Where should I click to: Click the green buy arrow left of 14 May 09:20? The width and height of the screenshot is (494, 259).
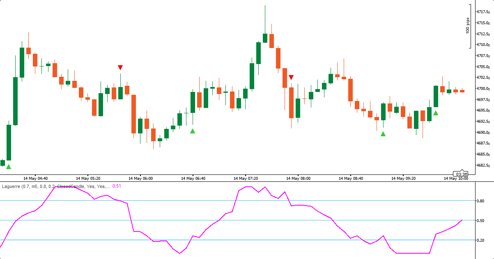383,133
